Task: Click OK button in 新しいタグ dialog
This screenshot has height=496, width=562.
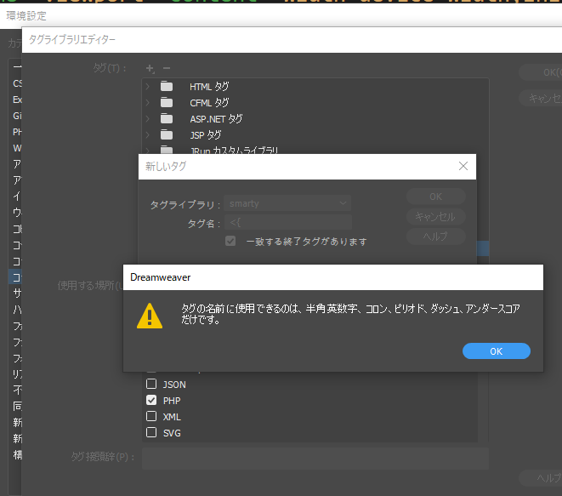Action: [436, 197]
